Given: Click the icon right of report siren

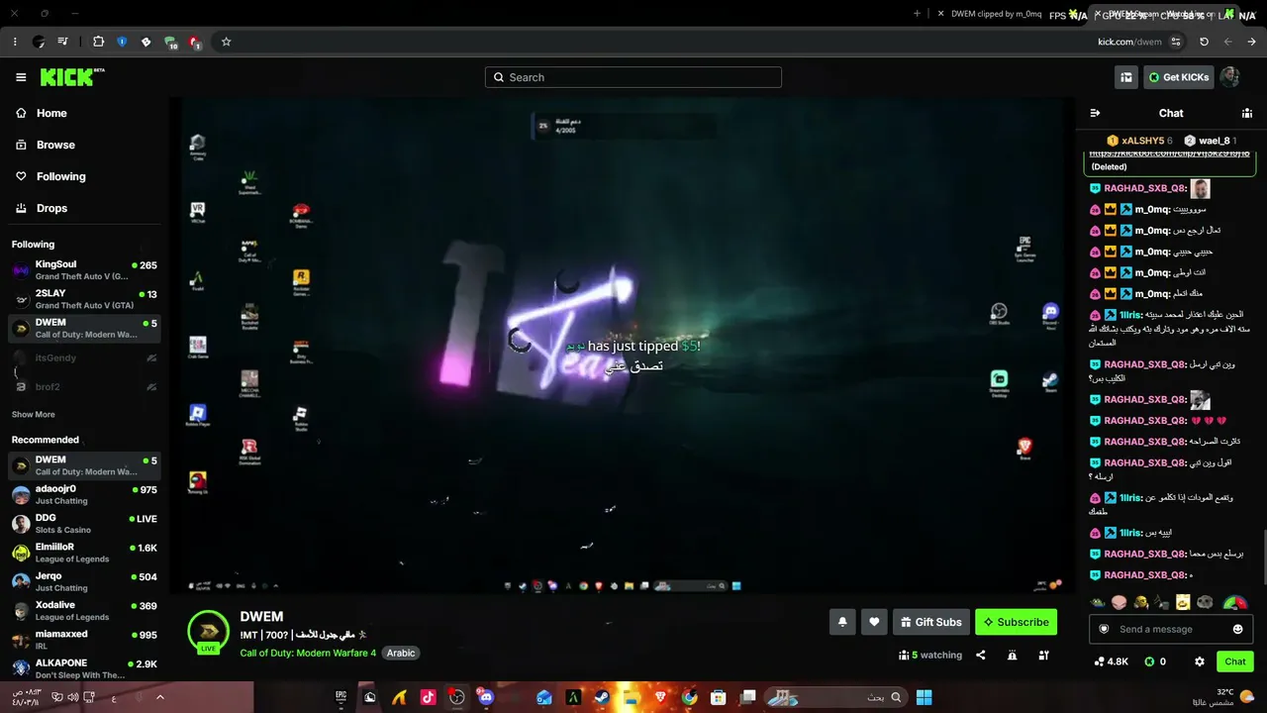Looking at the screenshot, I should coord(1043,655).
